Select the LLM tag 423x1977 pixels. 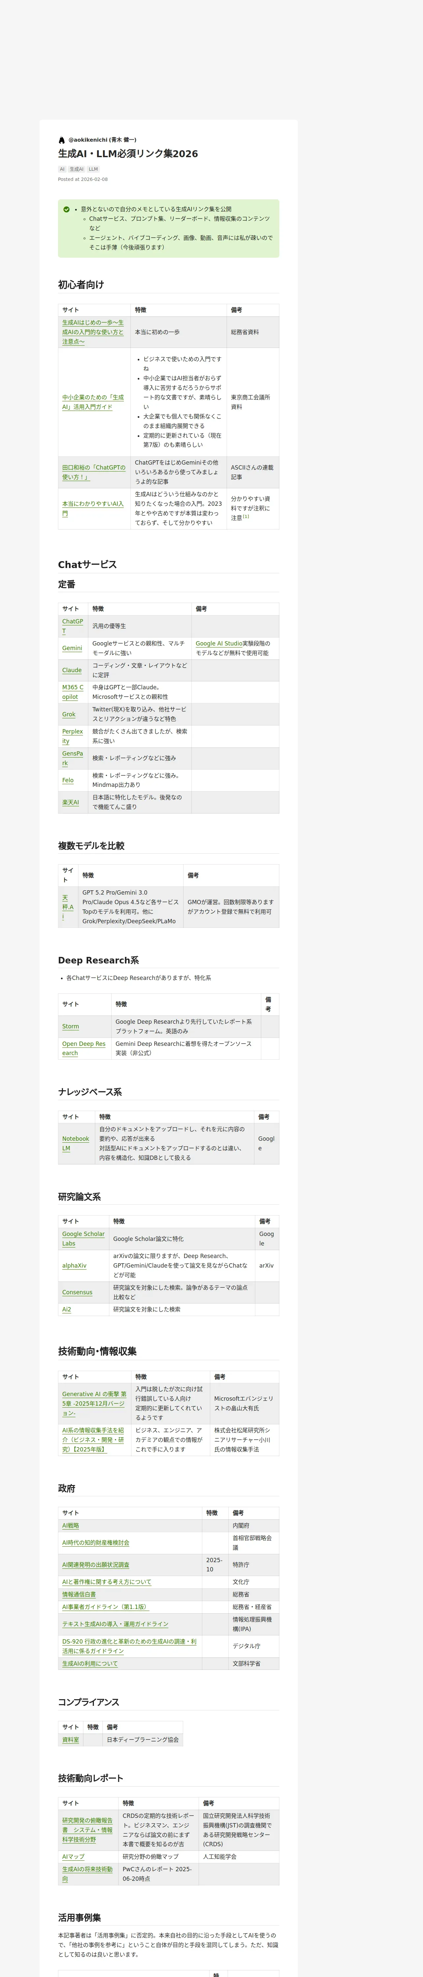93,169
